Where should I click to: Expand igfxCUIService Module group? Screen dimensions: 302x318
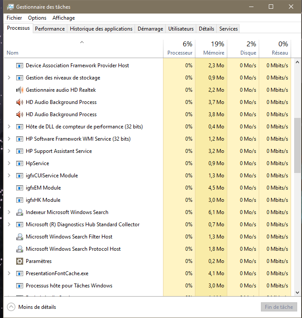(9, 176)
